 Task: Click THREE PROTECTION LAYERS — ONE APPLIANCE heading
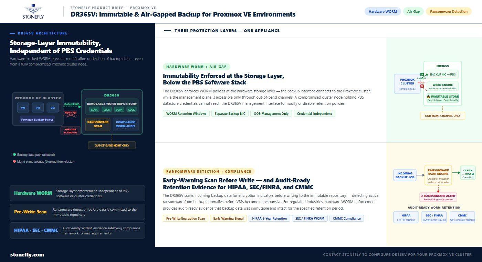click(x=227, y=31)
